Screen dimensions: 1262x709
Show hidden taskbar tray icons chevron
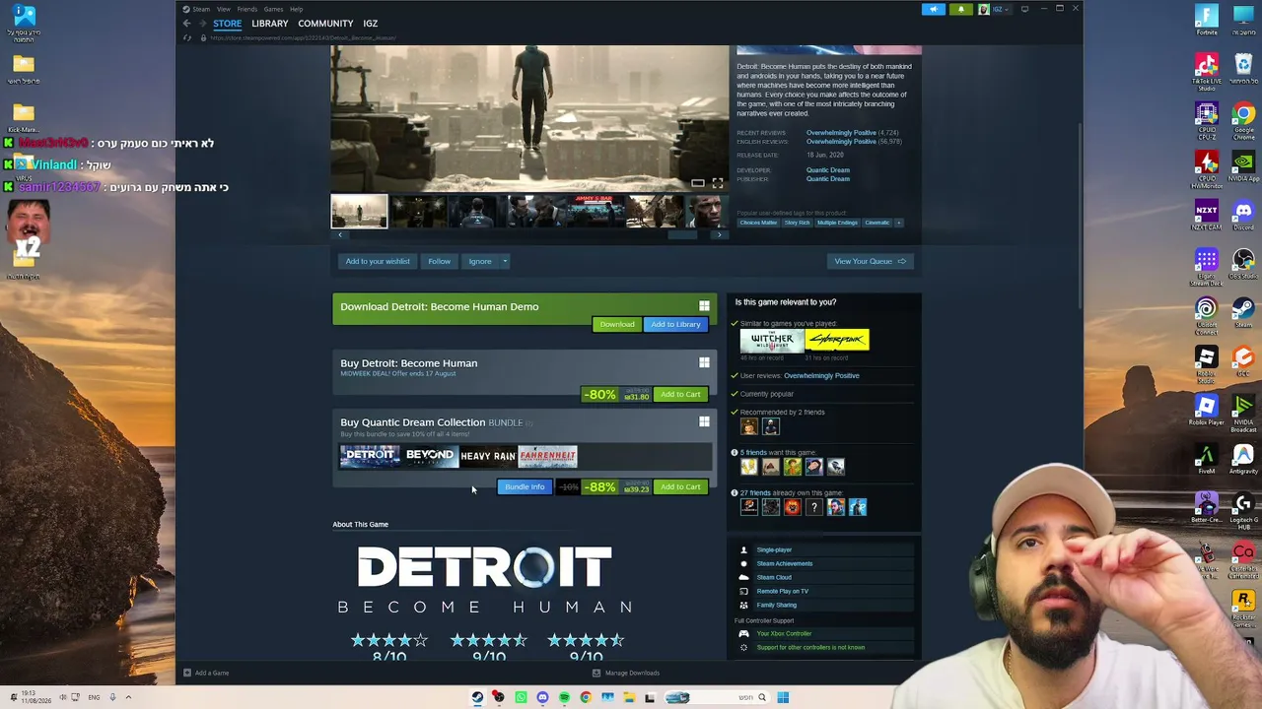coord(128,697)
